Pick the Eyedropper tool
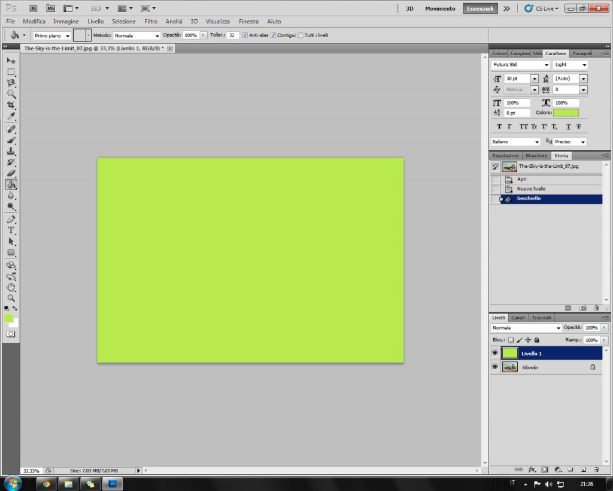The height and width of the screenshot is (491, 613). tap(11, 117)
